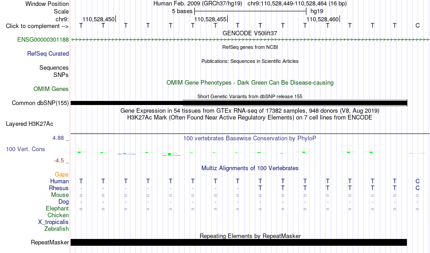Image resolution: width=430 pixels, height=253 pixels.
Task: Select the Human species label
Action: (x=59, y=181)
